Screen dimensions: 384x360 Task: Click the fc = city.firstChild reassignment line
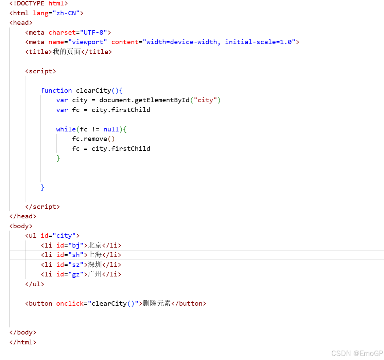(x=111, y=148)
